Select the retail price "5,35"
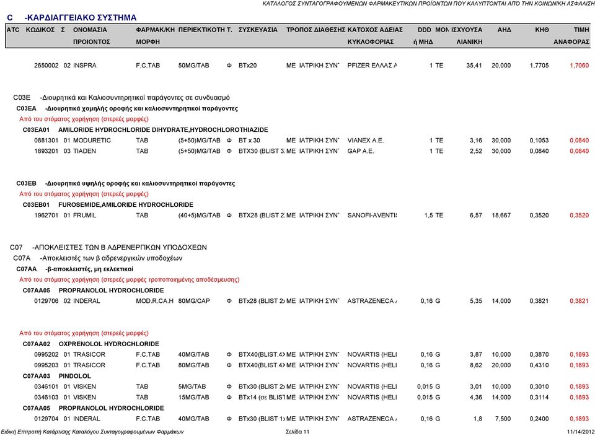 click(x=476, y=301)
